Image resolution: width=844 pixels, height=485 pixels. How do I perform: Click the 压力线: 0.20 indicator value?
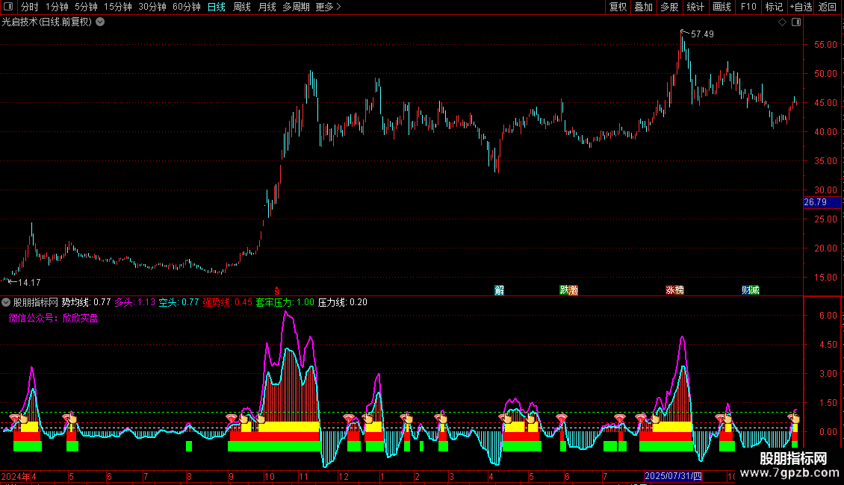pos(342,302)
